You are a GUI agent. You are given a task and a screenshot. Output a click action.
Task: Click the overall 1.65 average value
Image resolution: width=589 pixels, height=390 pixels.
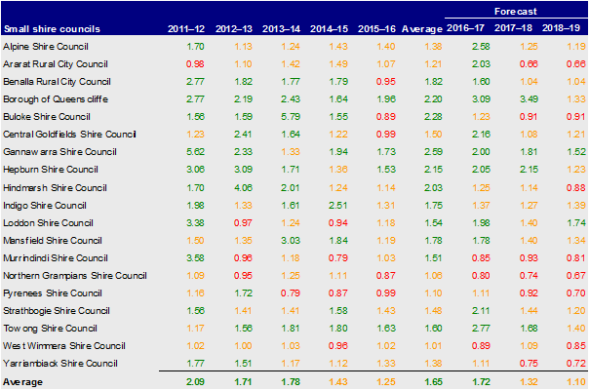tap(433, 382)
